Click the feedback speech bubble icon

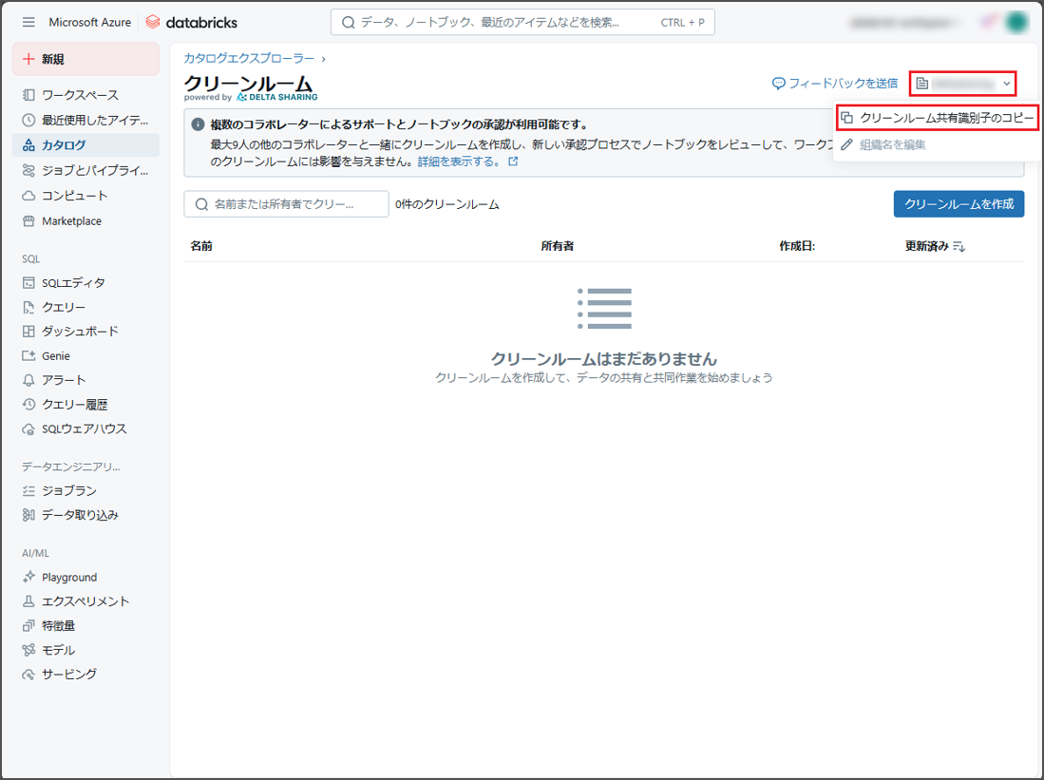click(x=778, y=84)
